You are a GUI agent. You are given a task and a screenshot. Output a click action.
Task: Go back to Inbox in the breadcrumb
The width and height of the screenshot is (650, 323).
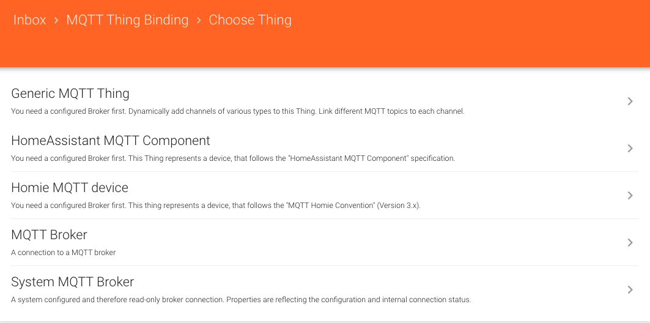30,20
